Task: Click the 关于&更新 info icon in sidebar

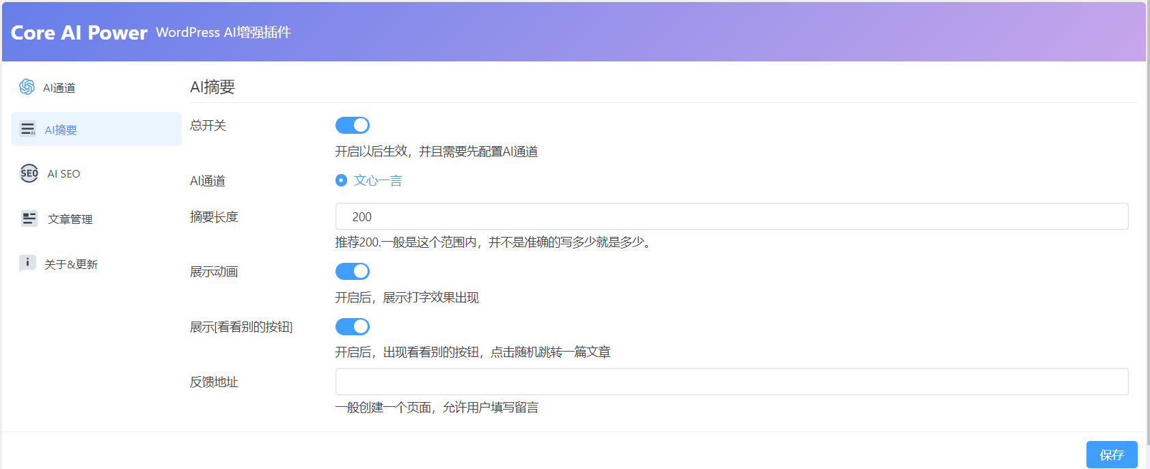Action: 27,263
